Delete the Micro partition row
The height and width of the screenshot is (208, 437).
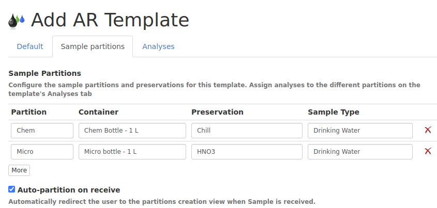click(428, 151)
